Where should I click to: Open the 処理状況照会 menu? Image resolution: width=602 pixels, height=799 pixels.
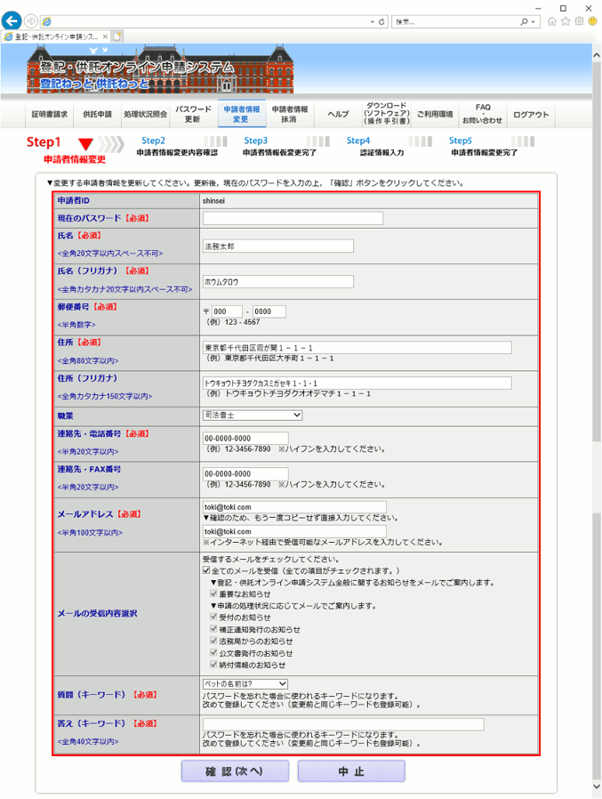(x=145, y=114)
